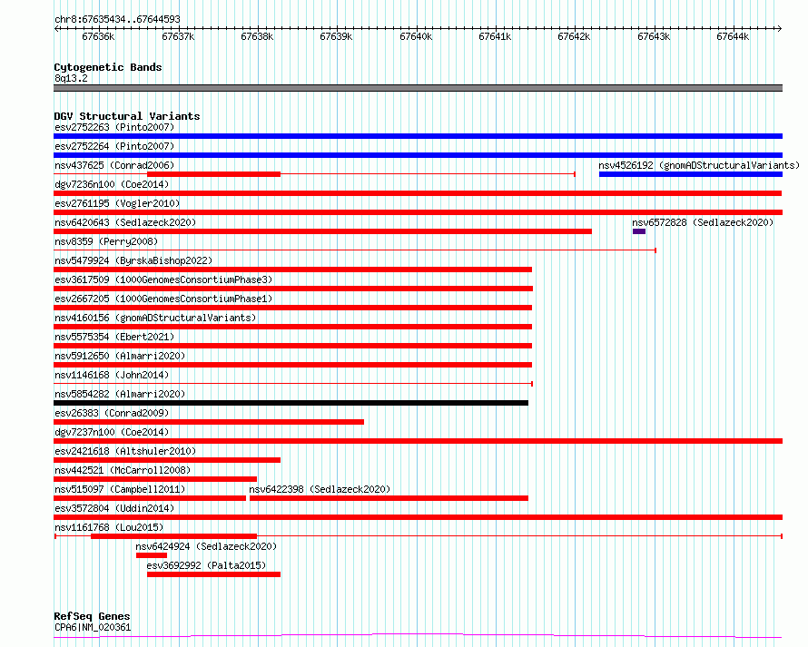Click the short nsv6424924 red bar
808x647 pixels.
click(x=152, y=555)
